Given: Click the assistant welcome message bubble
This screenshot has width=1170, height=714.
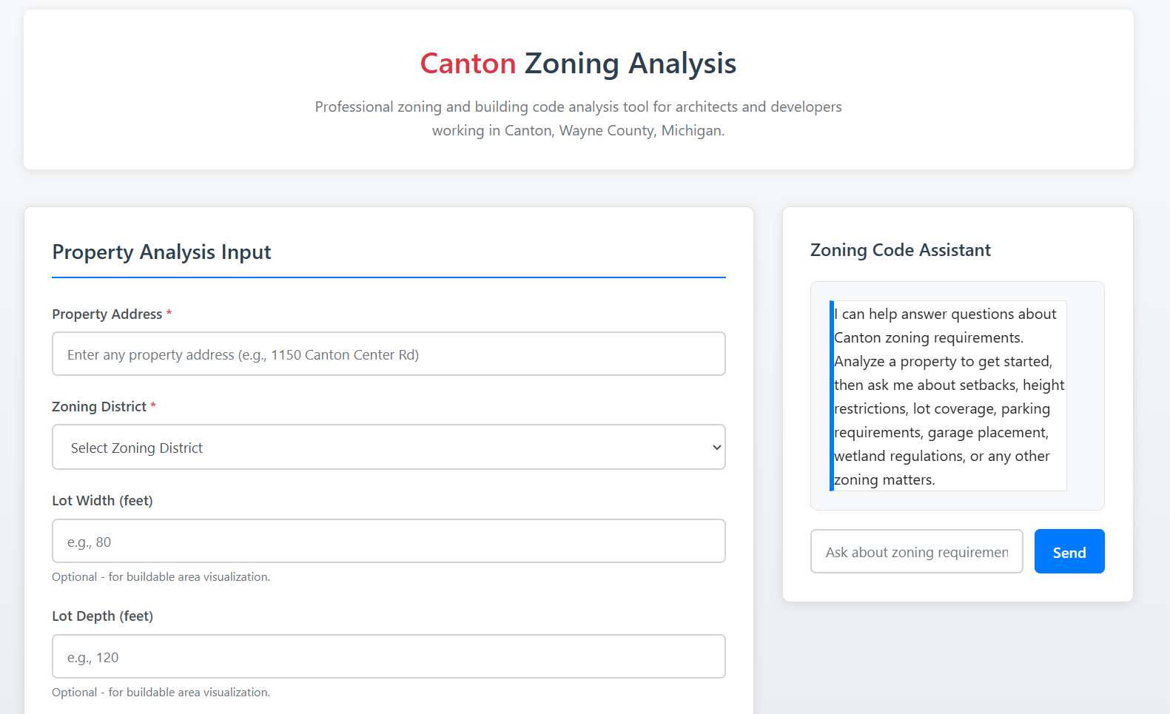Looking at the screenshot, I should [x=948, y=396].
